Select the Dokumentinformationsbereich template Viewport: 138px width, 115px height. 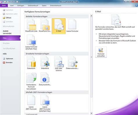[45, 79]
